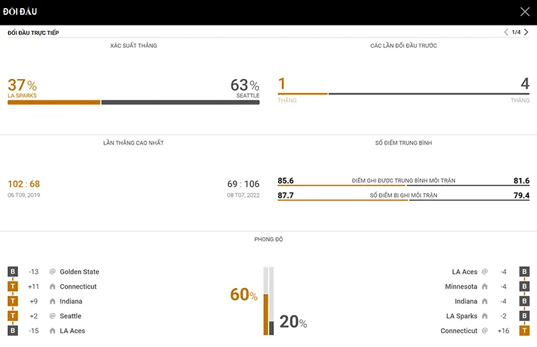
Task: Click the @ icon for LA Aces -4
Action: [x=485, y=272]
